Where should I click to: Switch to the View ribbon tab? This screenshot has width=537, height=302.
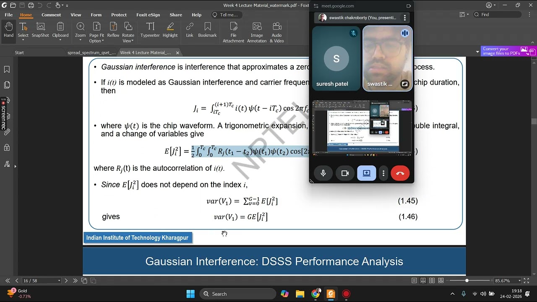tap(76, 15)
